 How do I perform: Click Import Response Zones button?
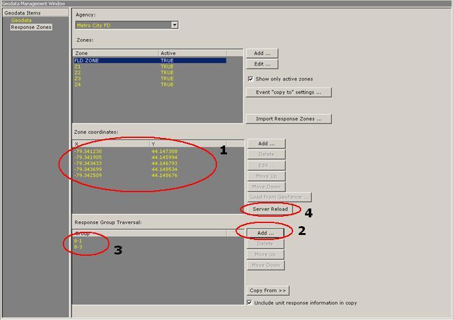point(288,118)
